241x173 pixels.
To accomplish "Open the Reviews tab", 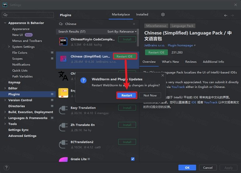I will 191,62.
